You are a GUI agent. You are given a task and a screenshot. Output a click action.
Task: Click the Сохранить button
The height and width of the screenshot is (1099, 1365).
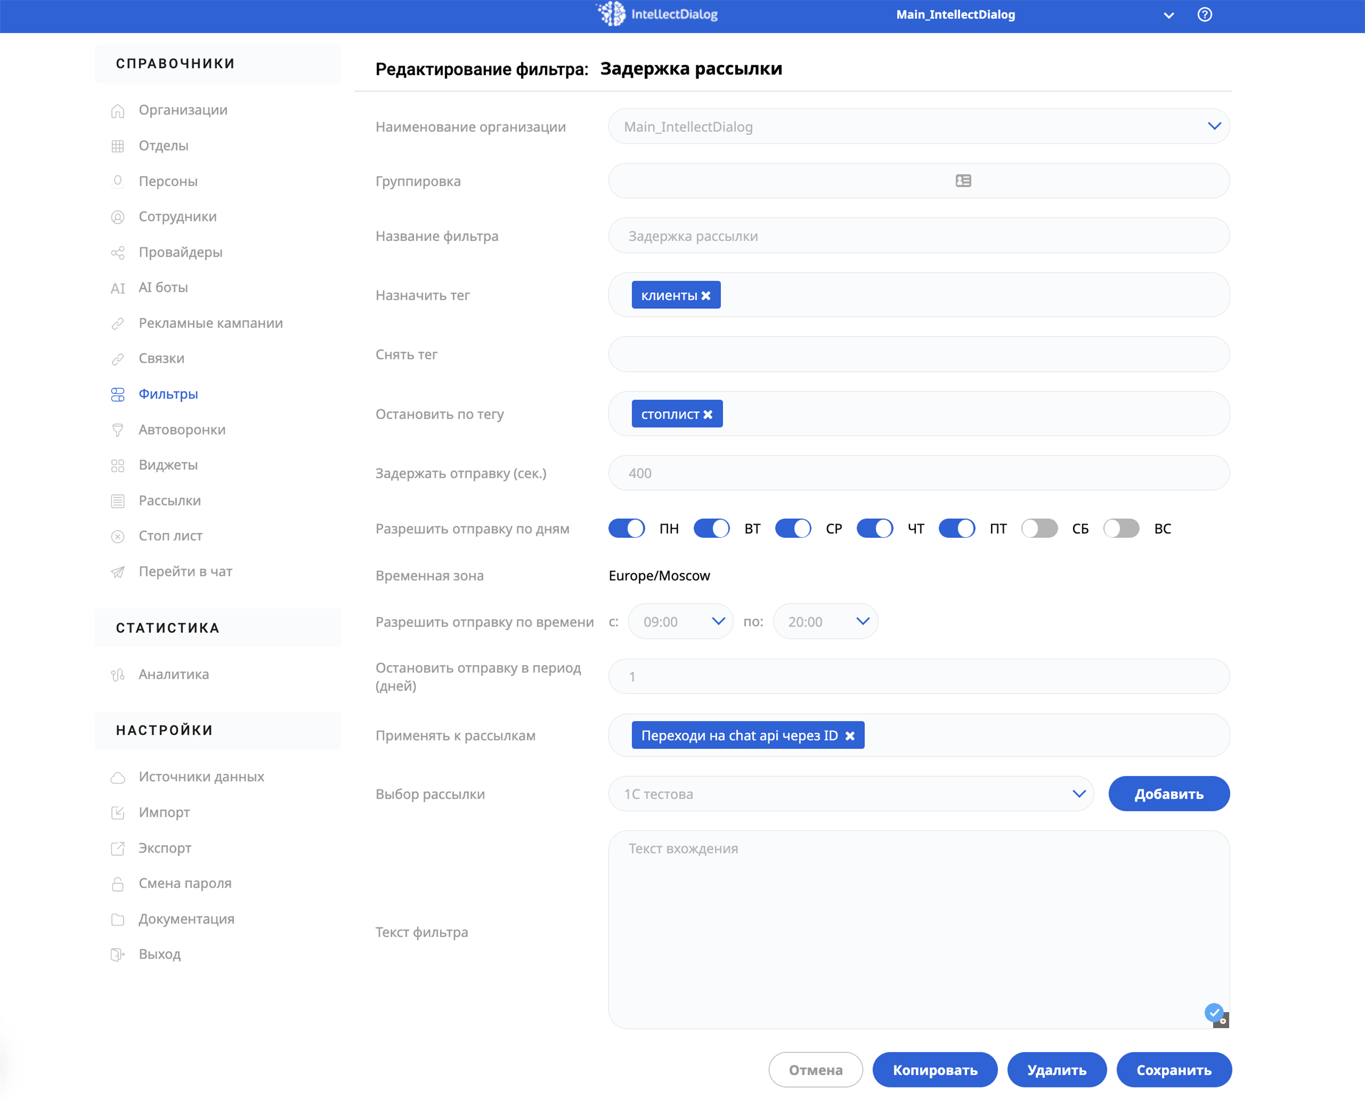tap(1173, 1071)
